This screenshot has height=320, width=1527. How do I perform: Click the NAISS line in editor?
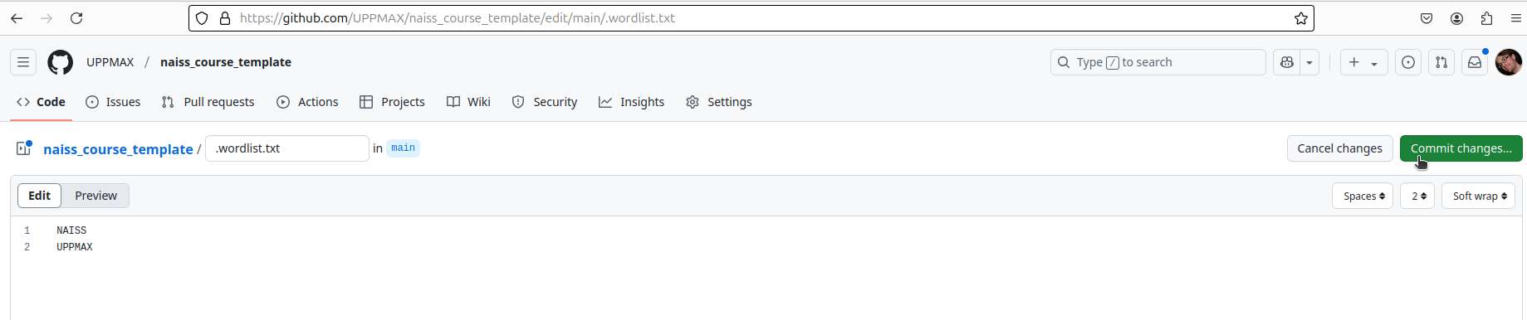click(x=71, y=230)
